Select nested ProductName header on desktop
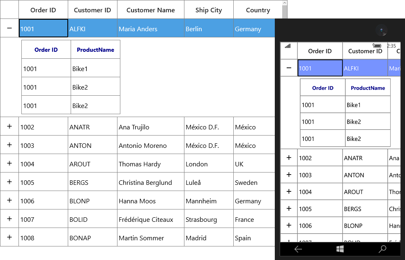405x260 pixels. (x=96, y=50)
